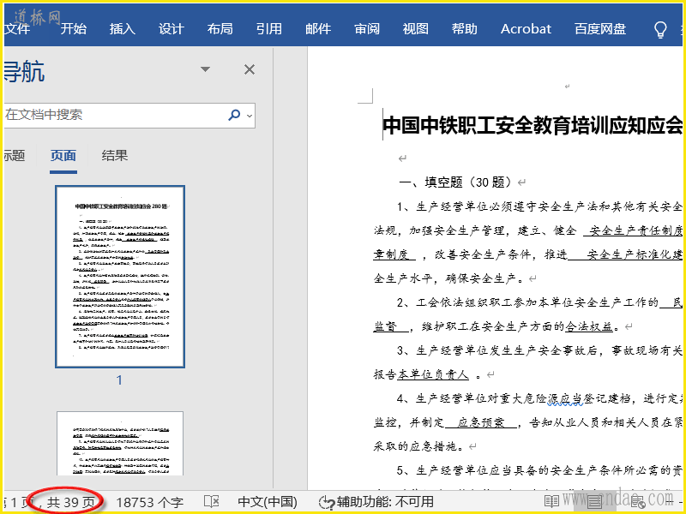686x514 pixels.
Task: Open the 插入 ribbon tab
Action: point(123,28)
